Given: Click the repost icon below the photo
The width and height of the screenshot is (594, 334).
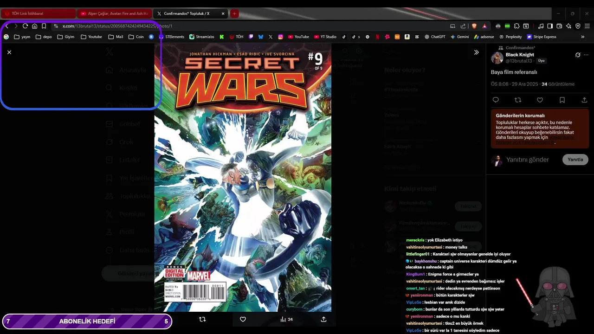Looking at the screenshot, I should [x=202, y=319].
